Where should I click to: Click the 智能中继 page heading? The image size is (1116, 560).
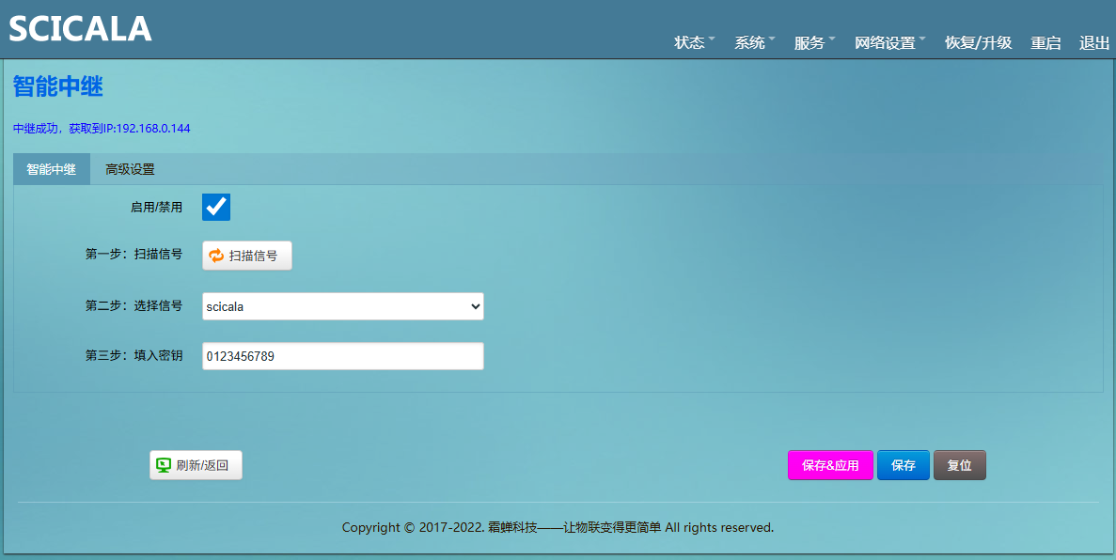pyautogui.click(x=58, y=86)
